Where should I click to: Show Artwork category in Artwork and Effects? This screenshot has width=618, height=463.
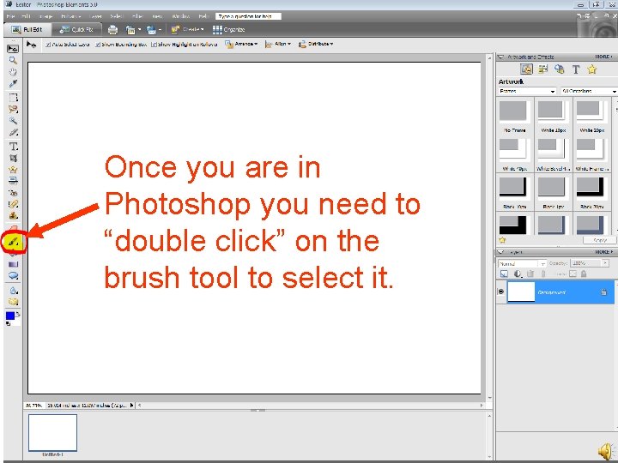coord(526,69)
